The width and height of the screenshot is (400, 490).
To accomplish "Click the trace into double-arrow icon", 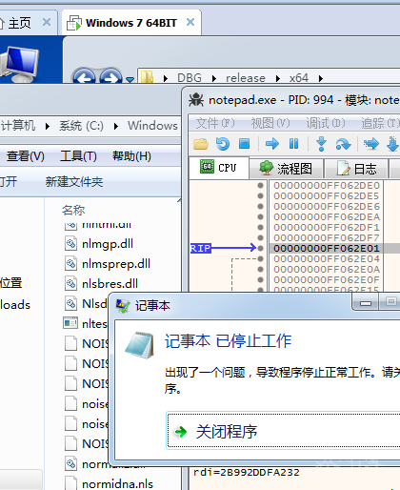I will click(371, 144).
